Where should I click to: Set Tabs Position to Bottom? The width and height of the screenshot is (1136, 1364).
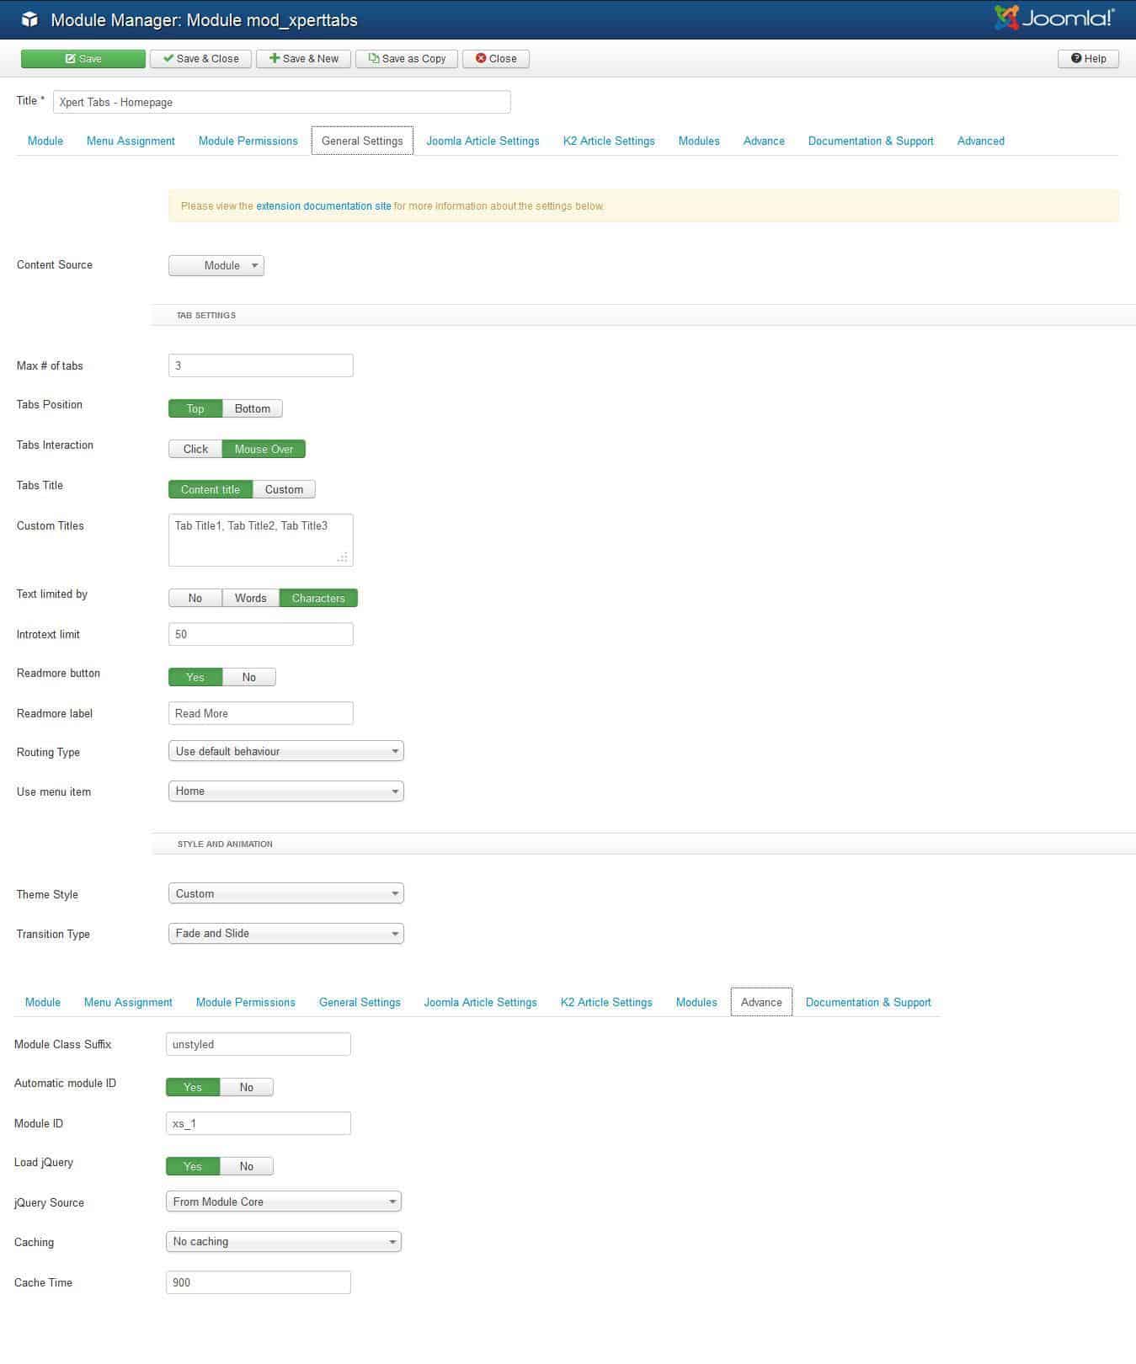pos(252,409)
